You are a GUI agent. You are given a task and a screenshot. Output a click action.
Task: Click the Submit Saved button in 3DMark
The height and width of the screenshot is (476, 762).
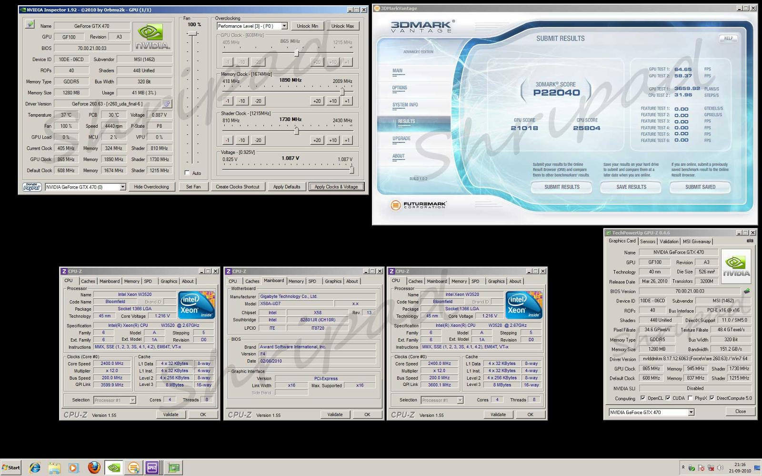(700, 187)
